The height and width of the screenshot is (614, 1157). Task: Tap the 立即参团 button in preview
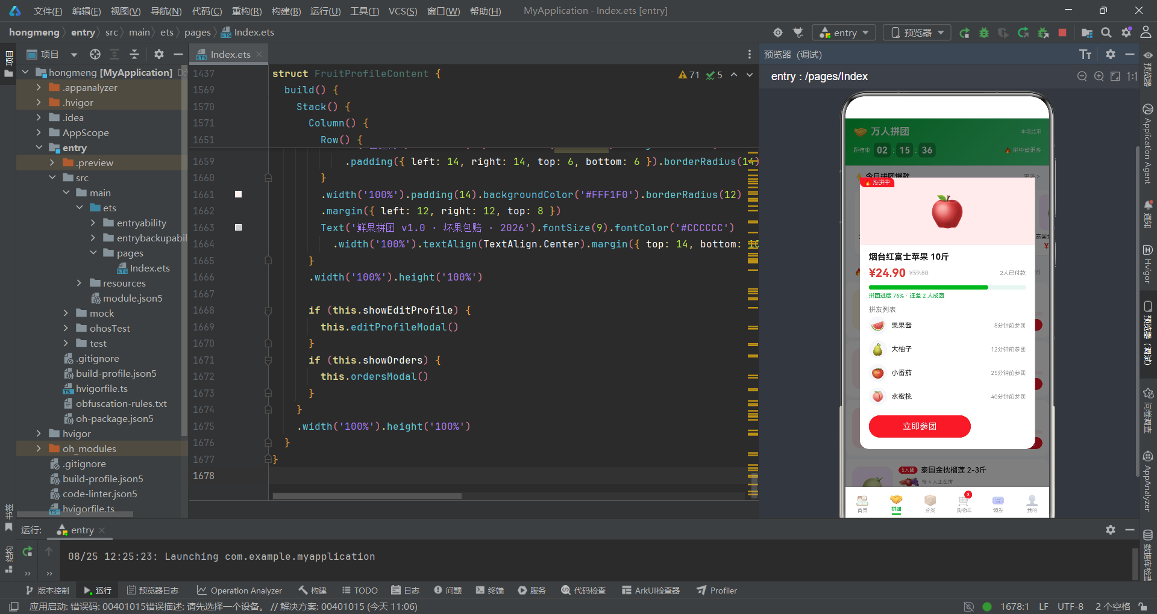point(920,426)
